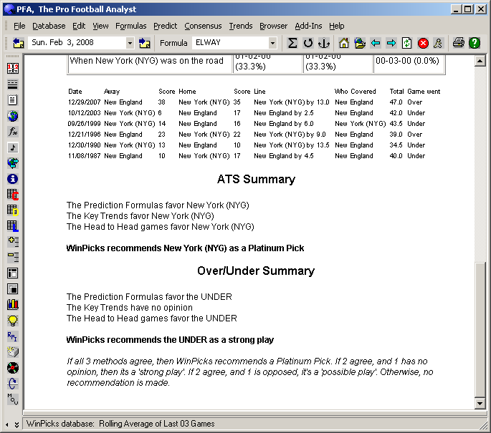Click the globe with cyan arrows icon
Screen dimensions: 491x433
(x=13, y=163)
